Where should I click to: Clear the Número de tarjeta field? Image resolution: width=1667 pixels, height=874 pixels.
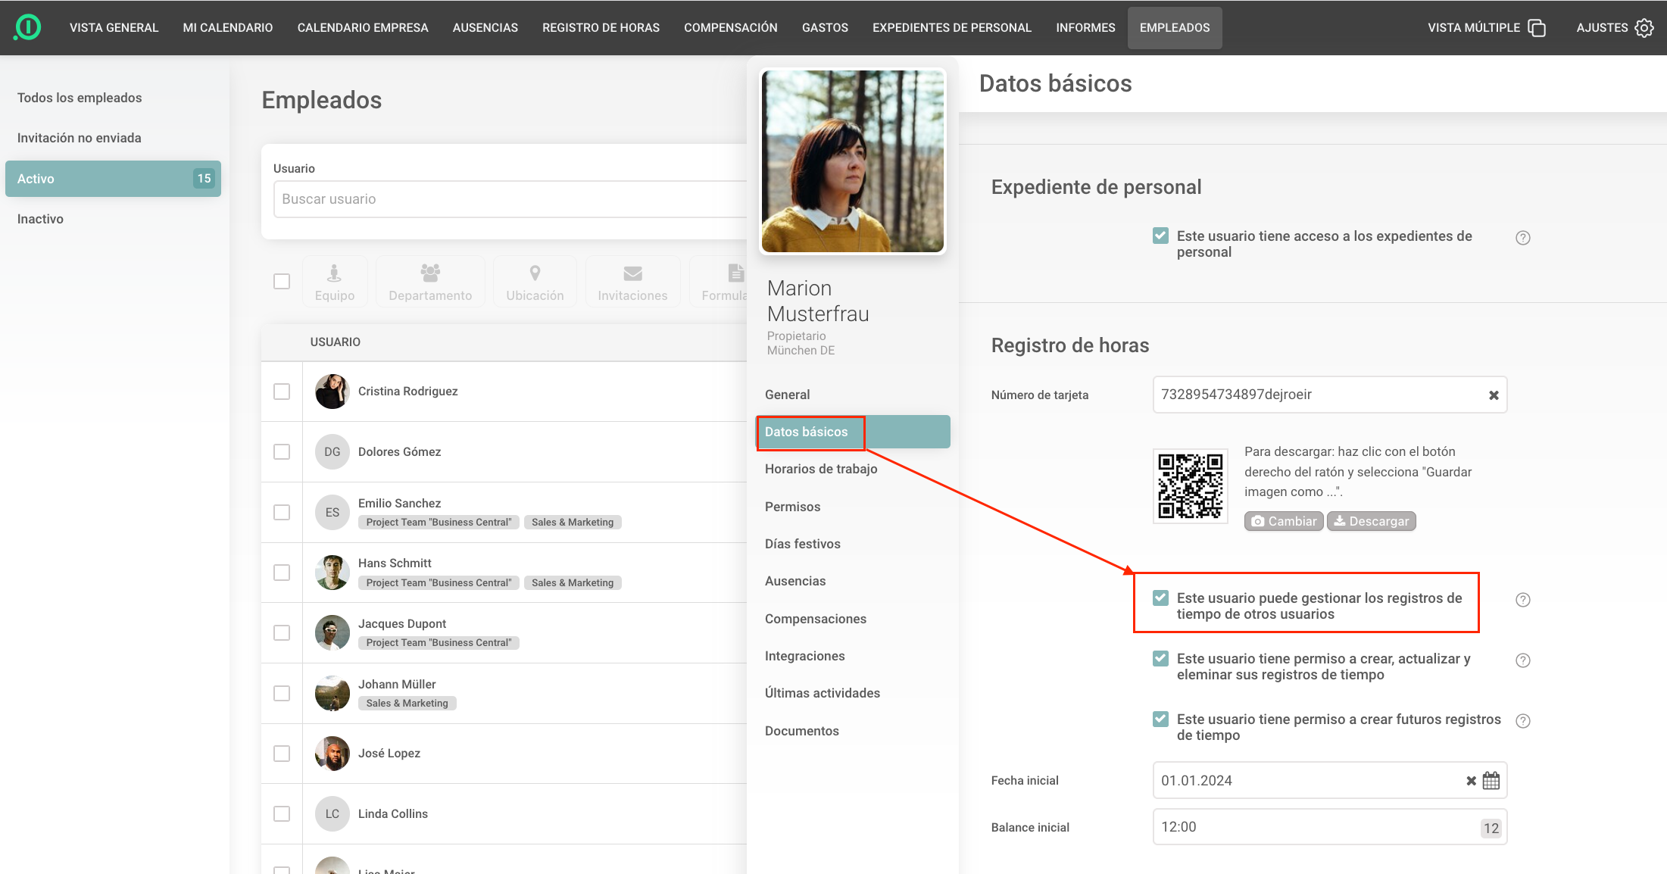coord(1494,395)
